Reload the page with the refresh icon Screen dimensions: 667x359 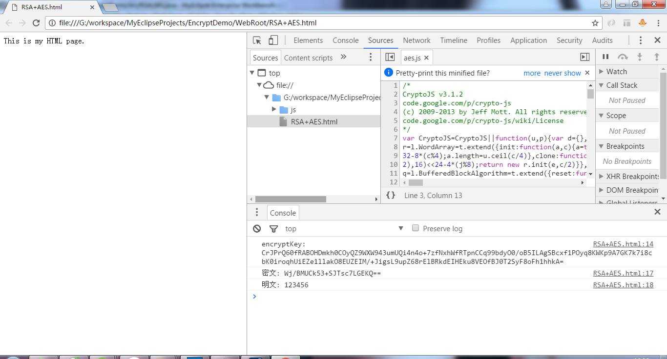click(x=36, y=23)
